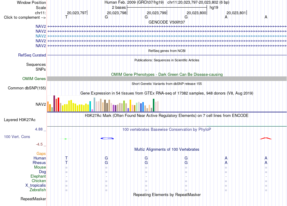Open the OMIM Genes track label

pyautogui.click(x=34, y=79)
